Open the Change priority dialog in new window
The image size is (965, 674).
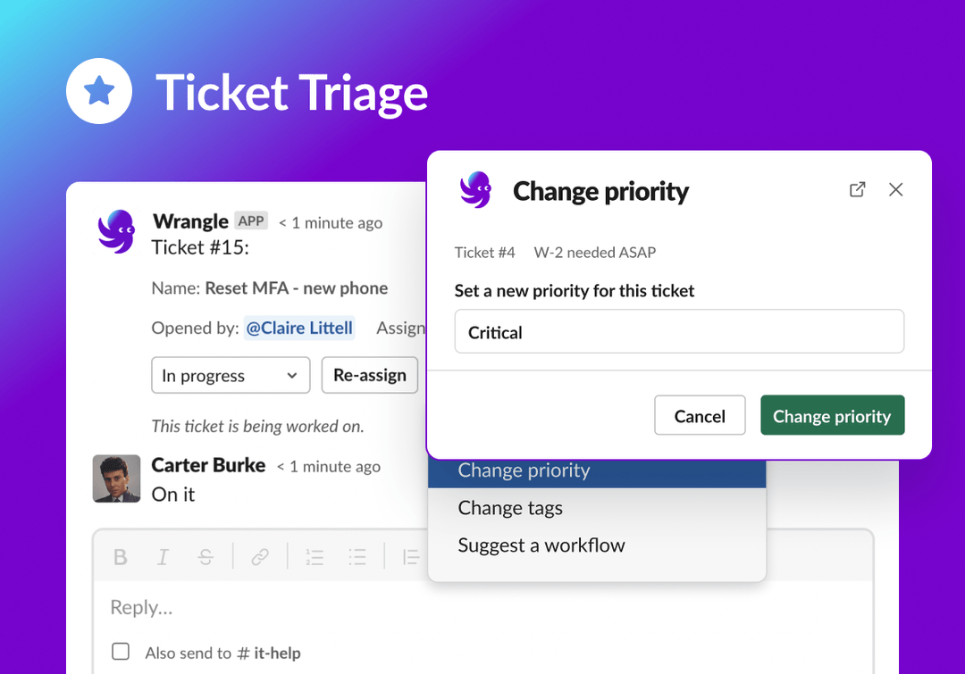click(857, 189)
